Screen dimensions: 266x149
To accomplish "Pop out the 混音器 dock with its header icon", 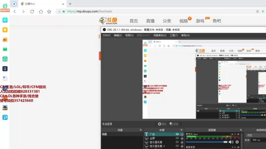I will point(241,130).
